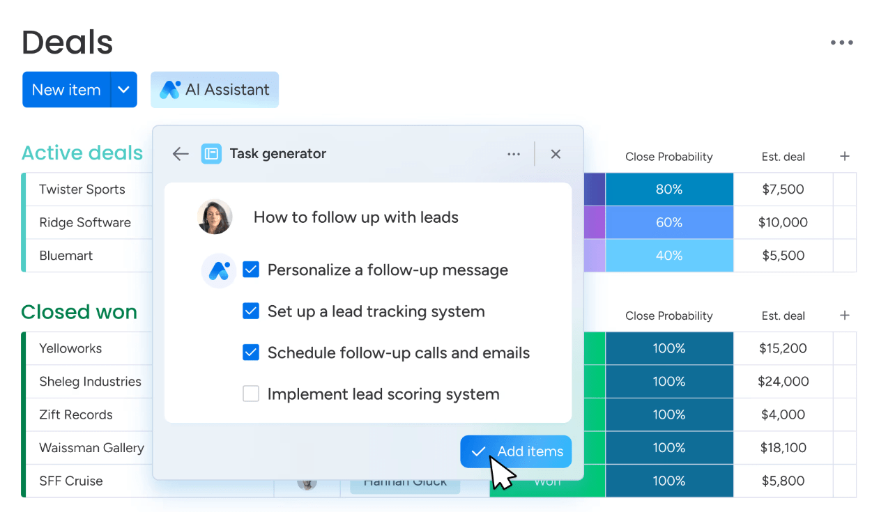Click the Add items button
Screen dimensions: 872x512
pyautogui.click(x=516, y=451)
